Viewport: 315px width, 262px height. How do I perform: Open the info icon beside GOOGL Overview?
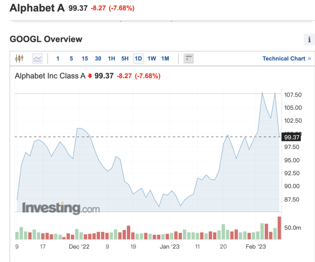[x=309, y=40]
